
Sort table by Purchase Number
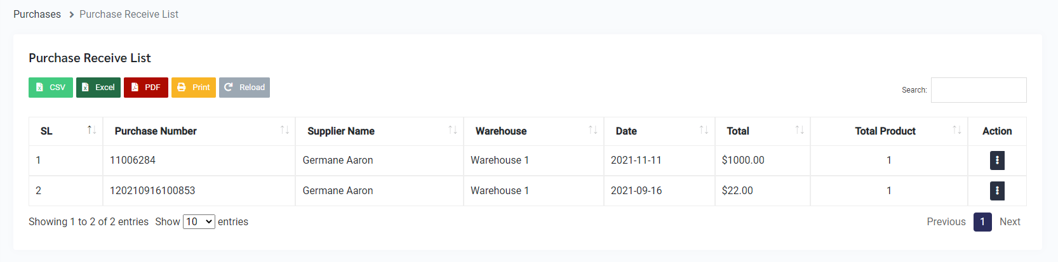pyautogui.click(x=156, y=131)
